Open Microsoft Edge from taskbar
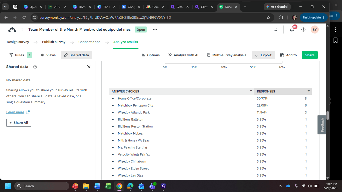The height and width of the screenshot is (192, 342). pos(130,186)
